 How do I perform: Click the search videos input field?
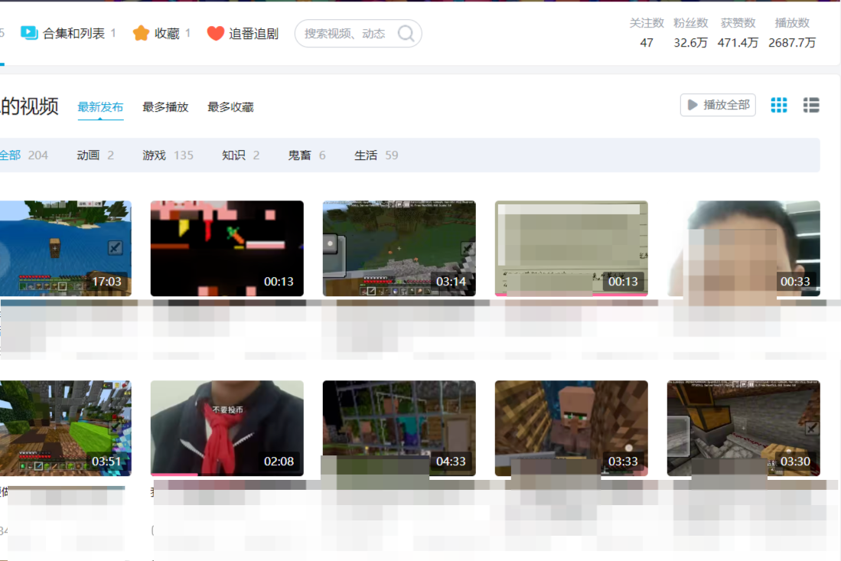(344, 34)
